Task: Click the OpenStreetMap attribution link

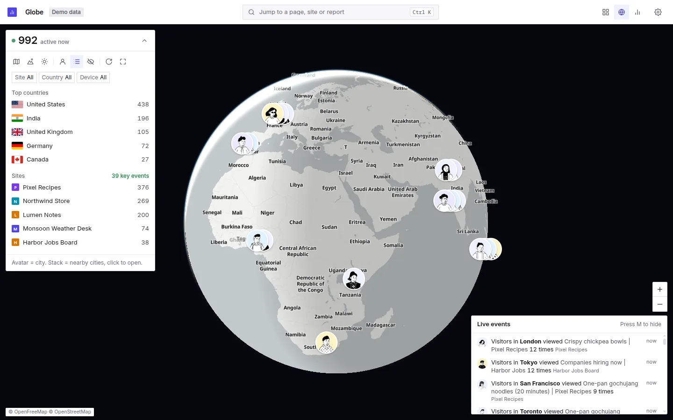Action: click(70, 412)
